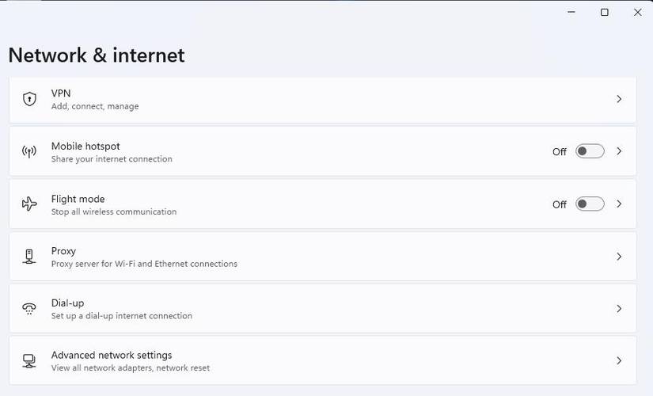Click the Network & internet page heading
This screenshot has width=653, height=396.
pyautogui.click(x=96, y=55)
